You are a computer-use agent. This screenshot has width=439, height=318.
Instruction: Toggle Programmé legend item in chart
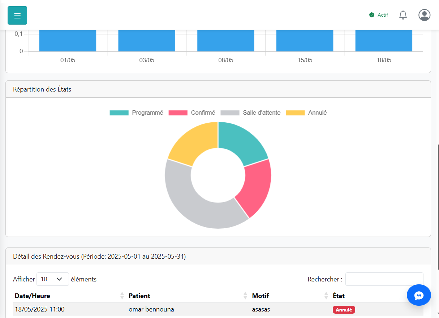point(137,113)
